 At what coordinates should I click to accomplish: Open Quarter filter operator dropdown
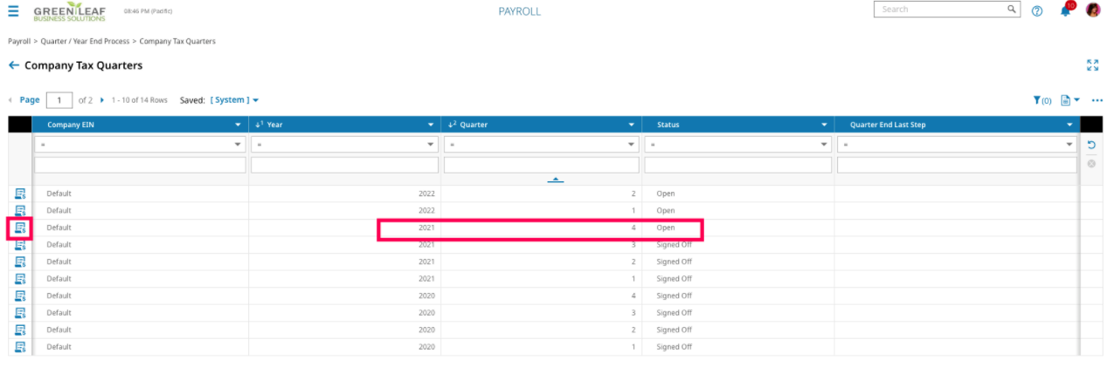tap(541, 144)
